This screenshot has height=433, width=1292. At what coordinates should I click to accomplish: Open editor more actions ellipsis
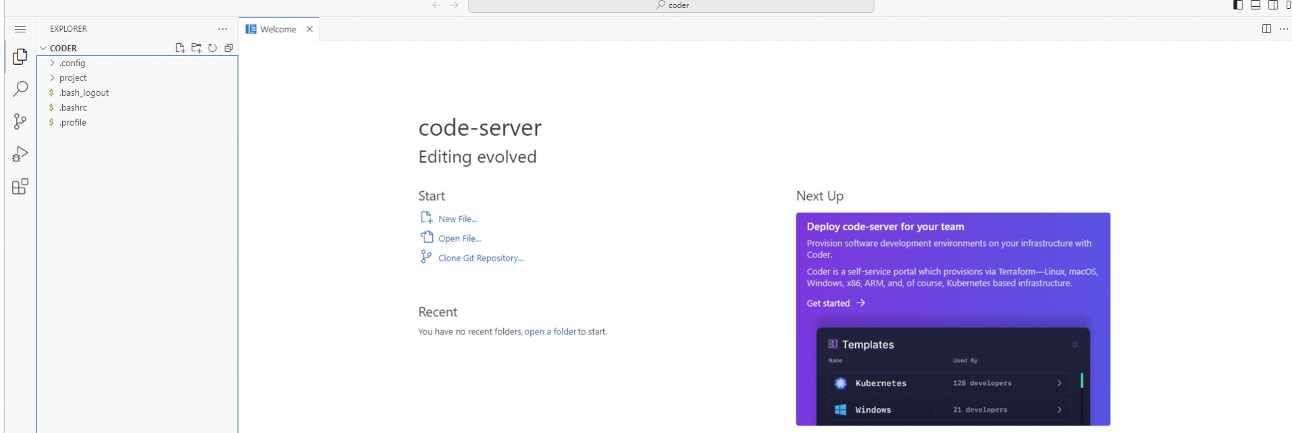tap(1284, 29)
